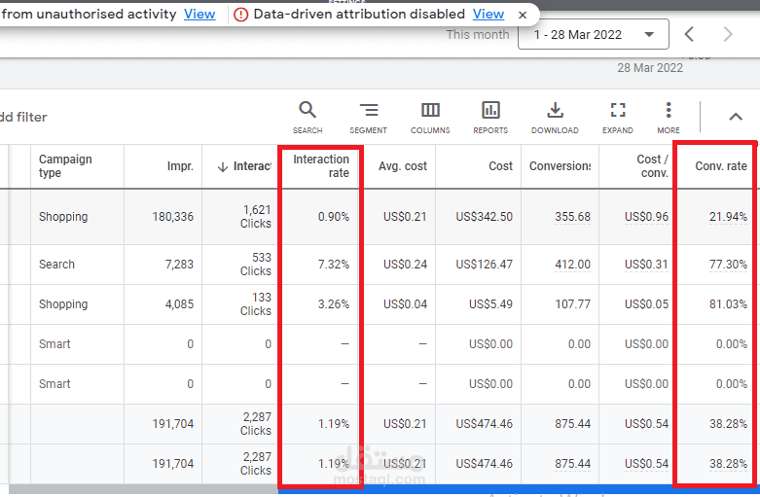Click the data-driven attribution warning icon
The image size is (760, 497).
[240, 15]
